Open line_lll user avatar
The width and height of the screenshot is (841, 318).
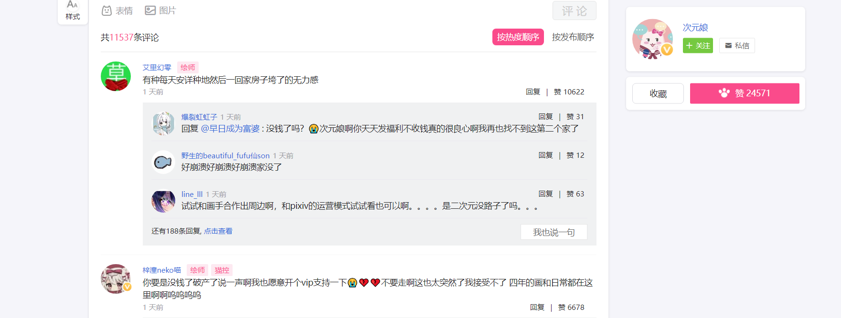tap(163, 201)
